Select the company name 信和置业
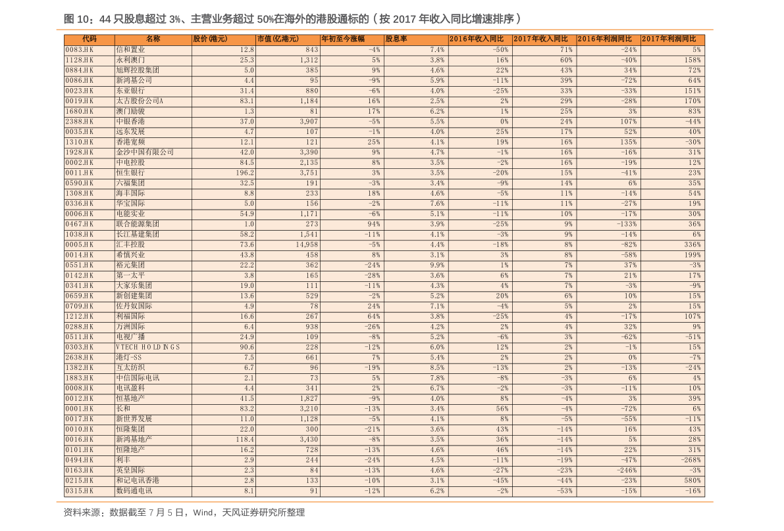Screen dimensions: 784x531 [x=130, y=50]
